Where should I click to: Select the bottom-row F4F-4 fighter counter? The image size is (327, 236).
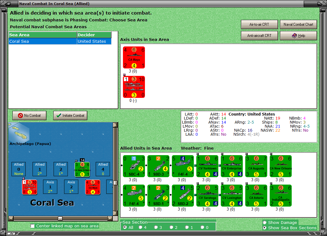point(134,195)
